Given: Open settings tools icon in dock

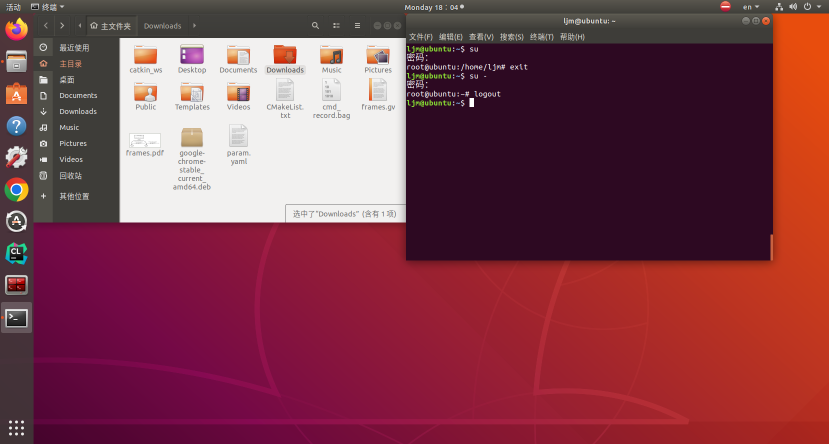Looking at the screenshot, I should [16, 157].
